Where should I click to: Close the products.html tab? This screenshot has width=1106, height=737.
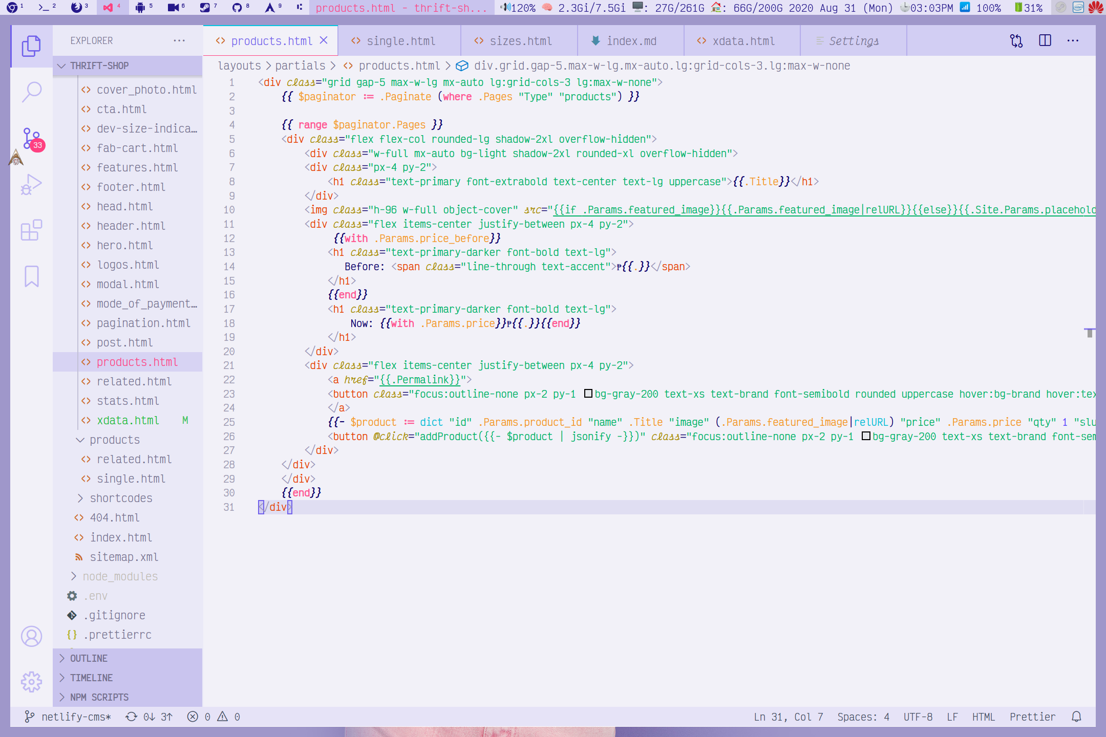pos(324,40)
